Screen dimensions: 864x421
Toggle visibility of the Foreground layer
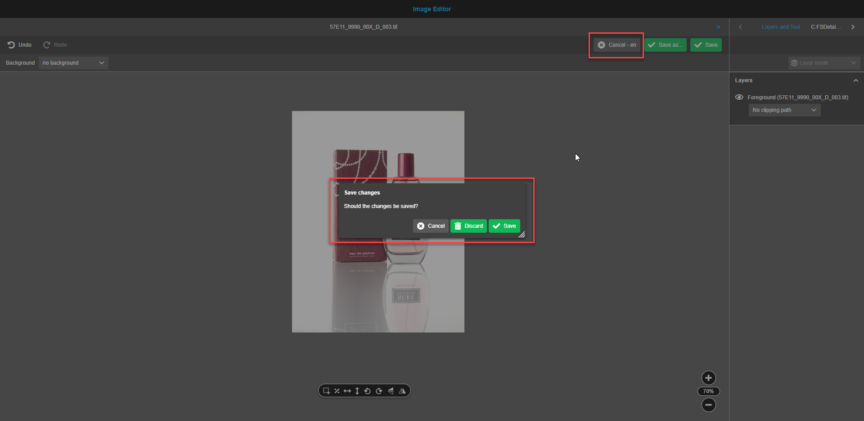tap(739, 97)
